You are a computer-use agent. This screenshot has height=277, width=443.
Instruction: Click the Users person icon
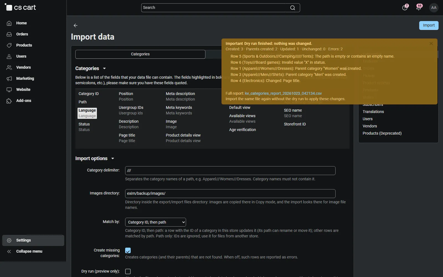(x=9, y=57)
